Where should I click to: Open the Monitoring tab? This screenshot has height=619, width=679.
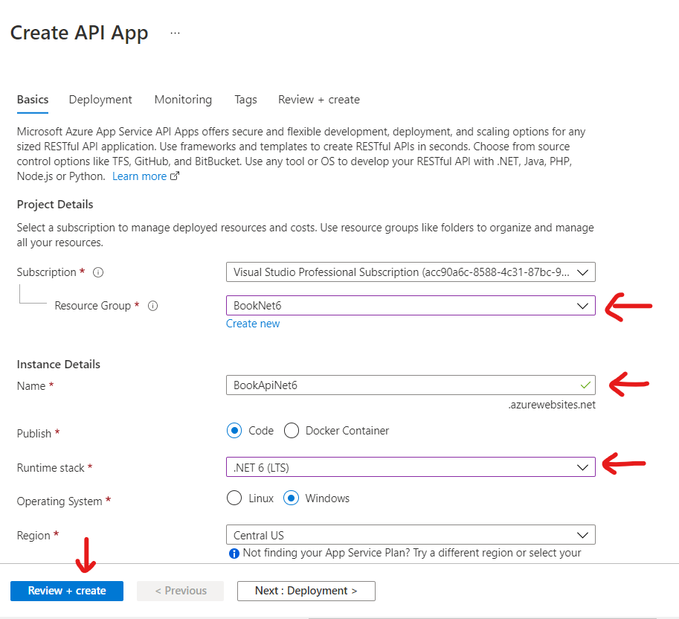click(x=183, y=99)
